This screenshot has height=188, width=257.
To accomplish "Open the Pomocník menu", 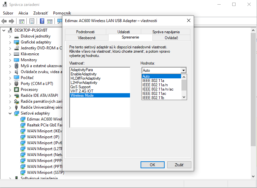I will [x=62, y=13].
